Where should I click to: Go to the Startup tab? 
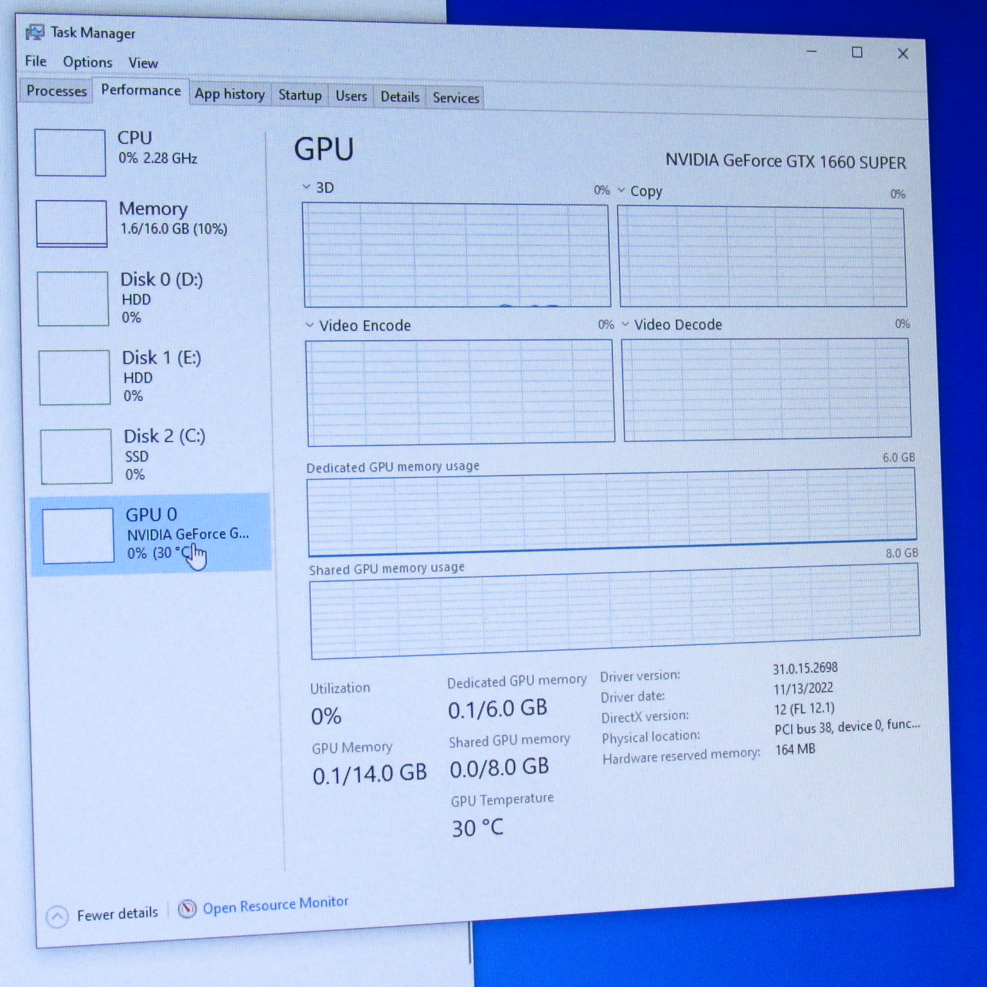coord(300,95)
